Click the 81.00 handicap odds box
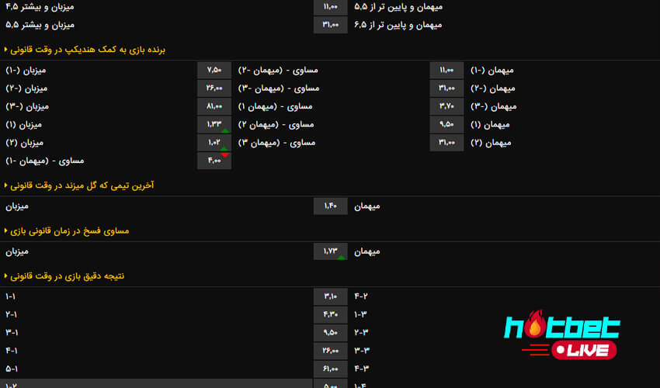The width and height of the screenshot is (660, 388). point(214,106)
